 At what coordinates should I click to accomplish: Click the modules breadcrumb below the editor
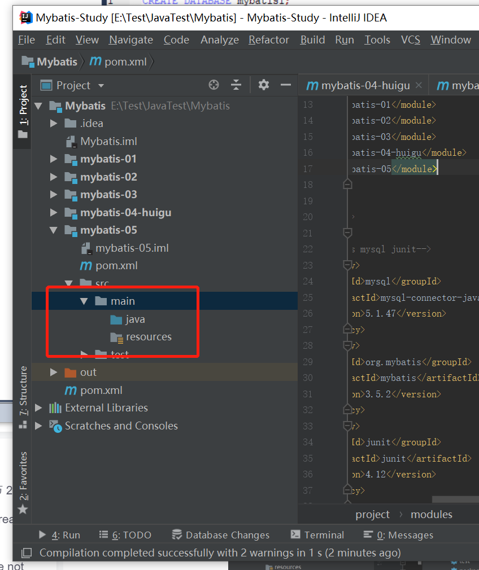(431, 514)
